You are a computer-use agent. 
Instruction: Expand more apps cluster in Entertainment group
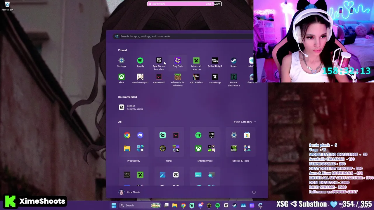pyautogui.click(x=212, y=148)
